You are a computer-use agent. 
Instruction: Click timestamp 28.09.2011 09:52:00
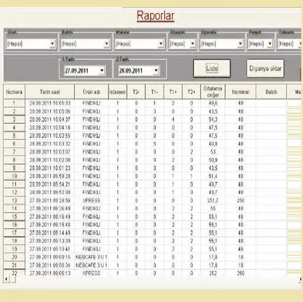50,192
